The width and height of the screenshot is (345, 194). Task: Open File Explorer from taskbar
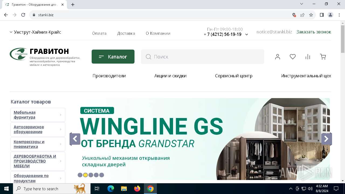tap(124, 189)
